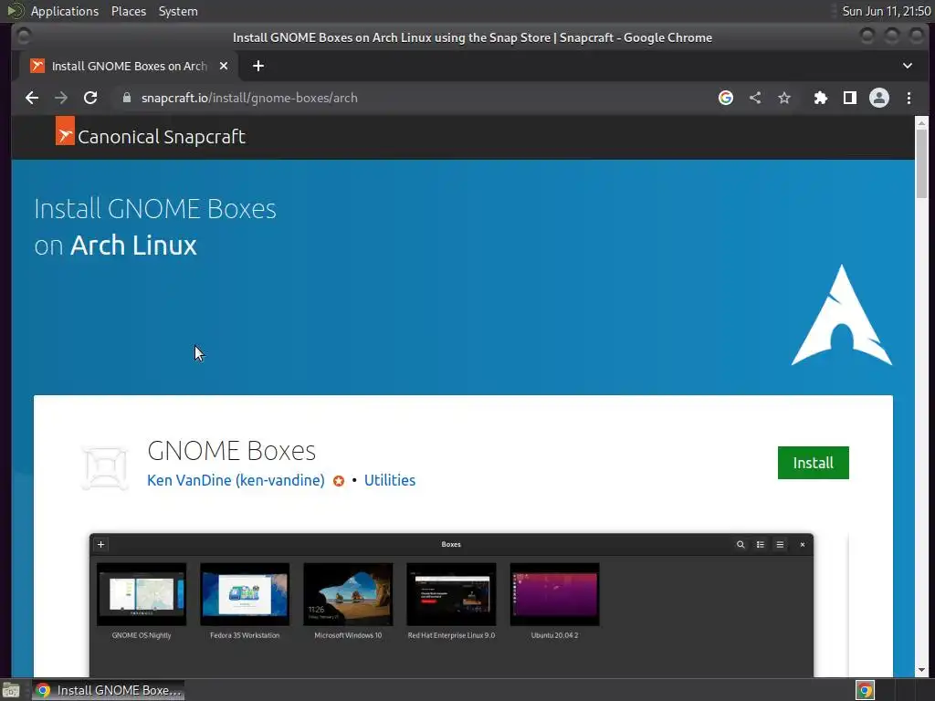Click the GNOME Boxes screenshot preview
The height and width of the screenshot is (701, 935).
pos(451,604)
